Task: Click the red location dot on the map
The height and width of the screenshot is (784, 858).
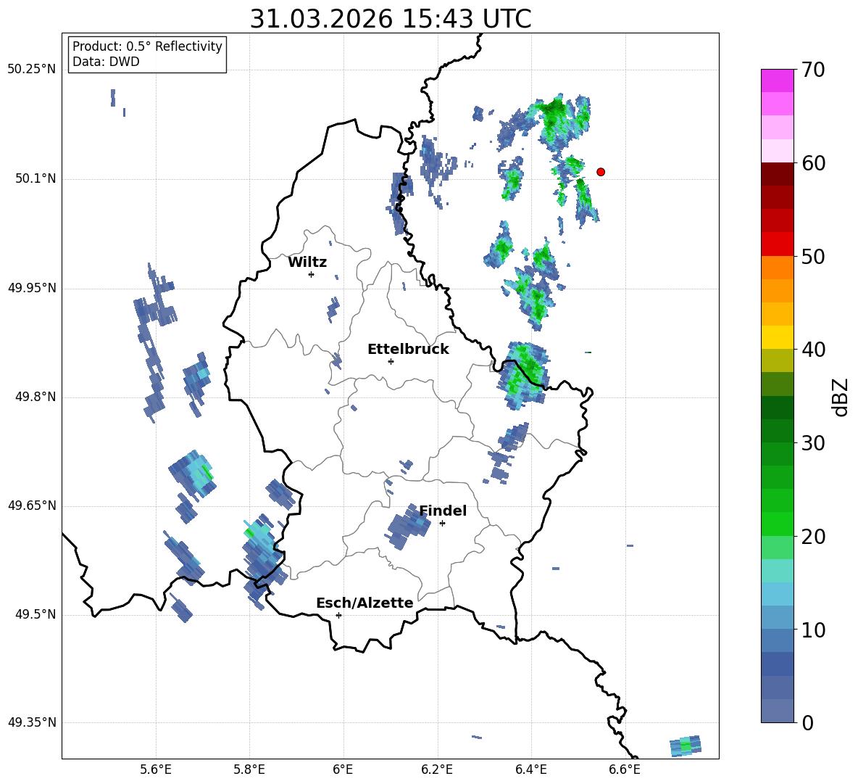Action: click(x=601, y=172)
